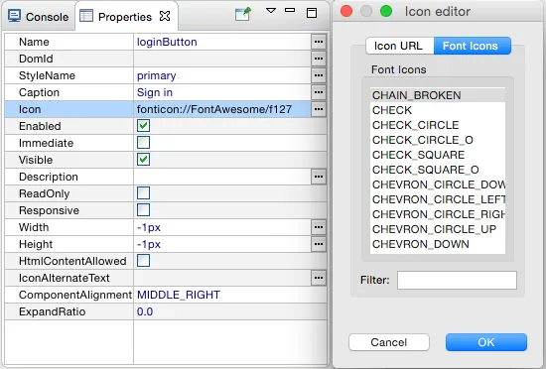546x369 pixels.
Task: Enable the Immediate checkbox
Action: [x=144, y=142]
